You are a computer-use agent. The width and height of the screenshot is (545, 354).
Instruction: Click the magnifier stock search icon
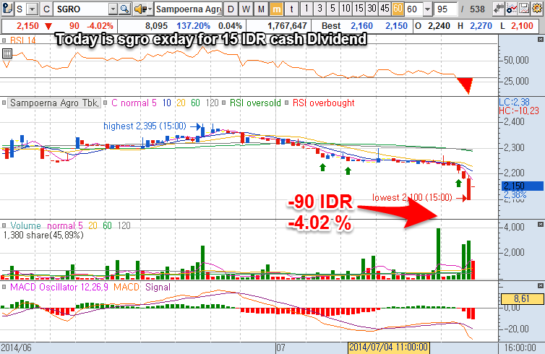(x=124, y=9)
